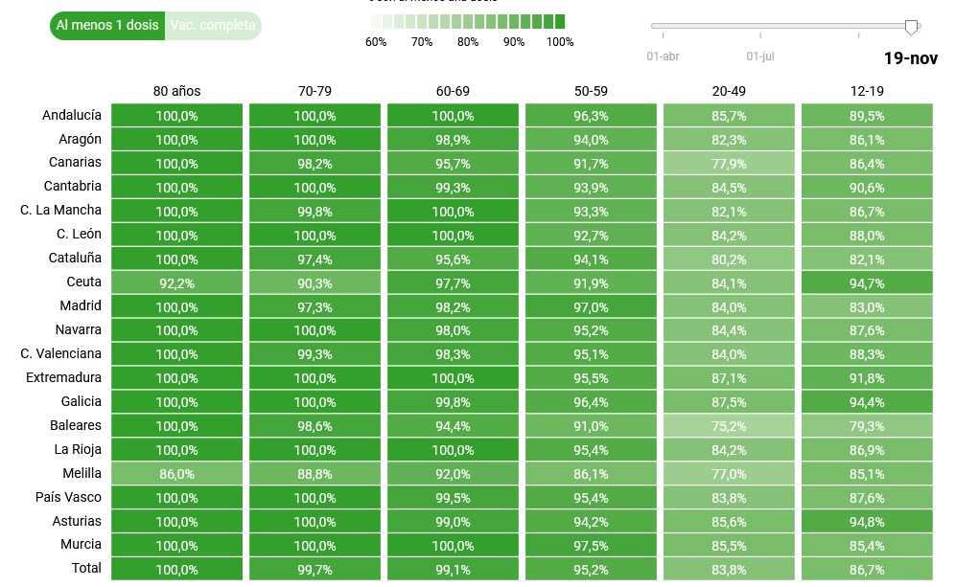Click the date slider handle
Image resolution: width=955 pixels, height=587 pixels.
(912, 27)
